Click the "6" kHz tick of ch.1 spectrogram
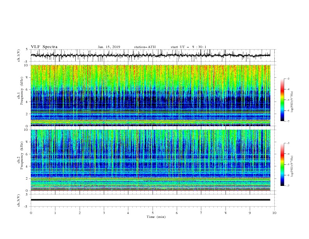309x239 pixels. [x=27, y=89]
